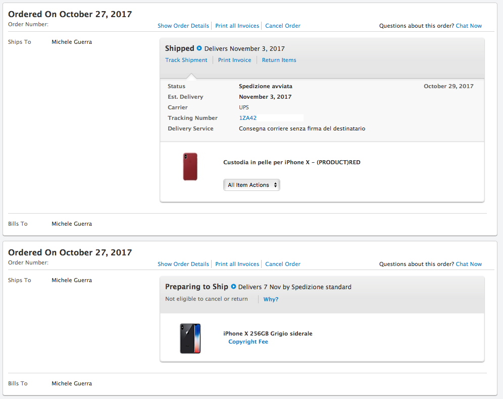Viewport: 503px width, 399px height.
Task: Open the 1ZA42 tracking number link
Action: click(247, 118)
